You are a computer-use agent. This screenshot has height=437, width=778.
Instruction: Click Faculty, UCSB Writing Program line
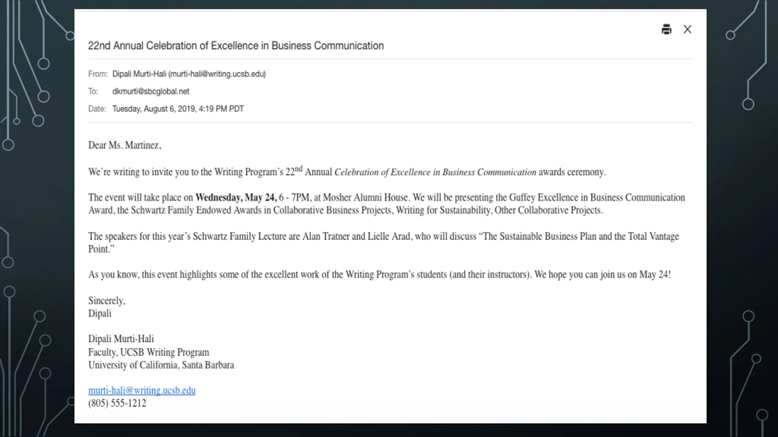click(x=149, y=352)
